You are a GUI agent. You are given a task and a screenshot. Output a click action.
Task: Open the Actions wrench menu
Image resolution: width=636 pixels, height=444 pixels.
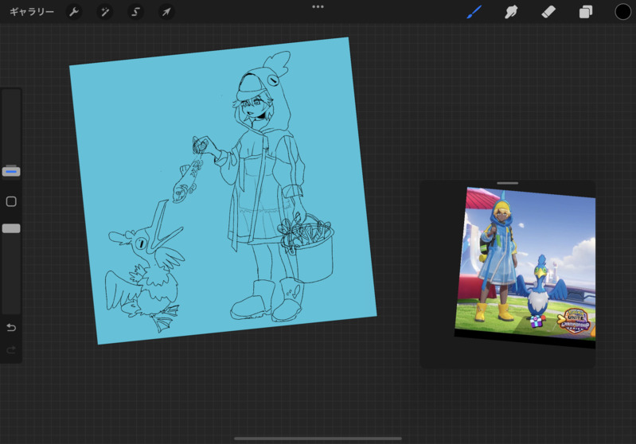point(74,12)
